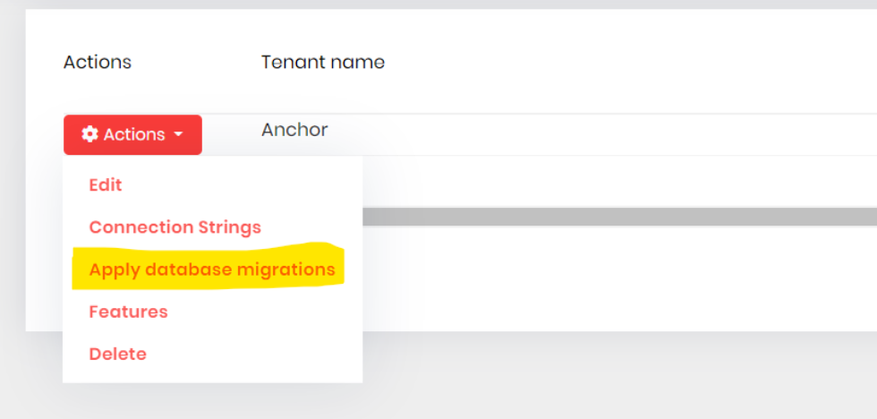Toggle the Actions dropdown caret arrow
The image size is (877, 419).
[x=178, y=134]
